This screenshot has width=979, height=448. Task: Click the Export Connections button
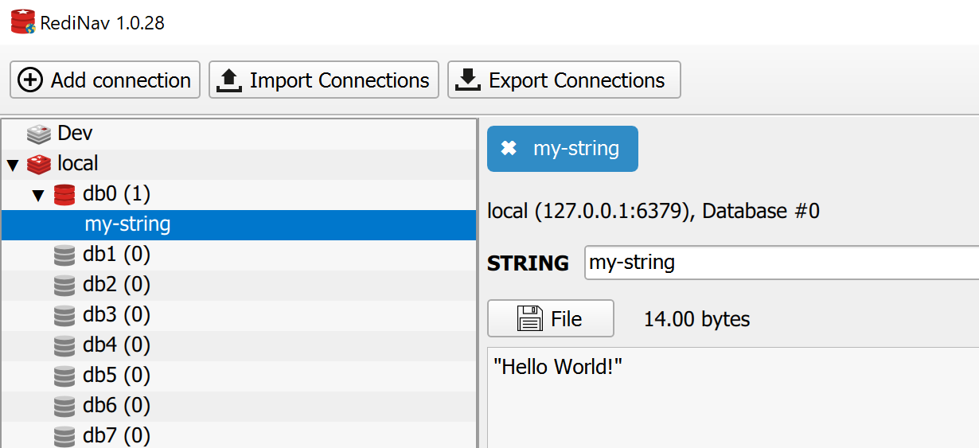[564, 80]
